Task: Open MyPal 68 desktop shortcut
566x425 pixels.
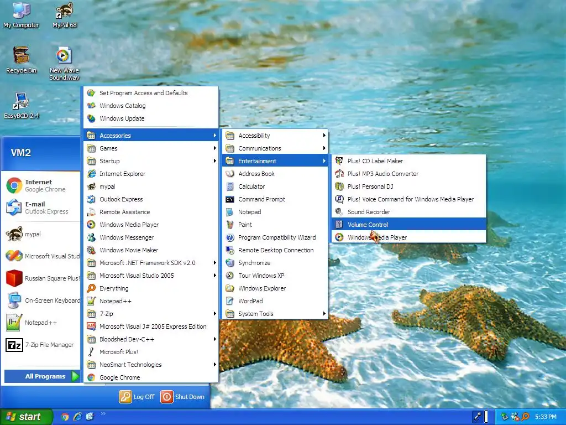Action: [x=65, y=15]
